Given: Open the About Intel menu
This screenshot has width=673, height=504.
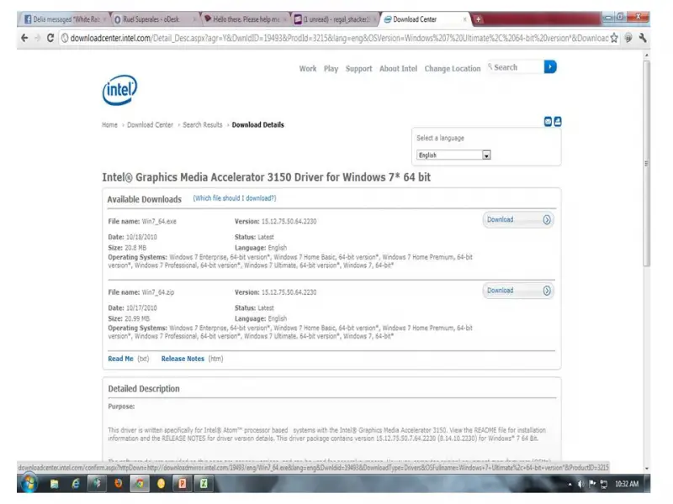Looking at the screenshot, I should pos(398,69).
